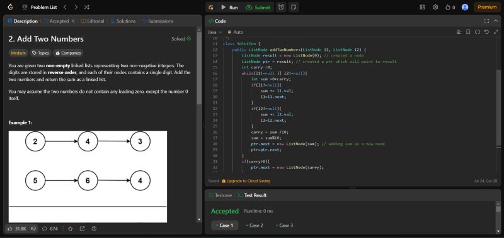
Task: Dislike the problem thumbs-down
Action: [33, 229]
